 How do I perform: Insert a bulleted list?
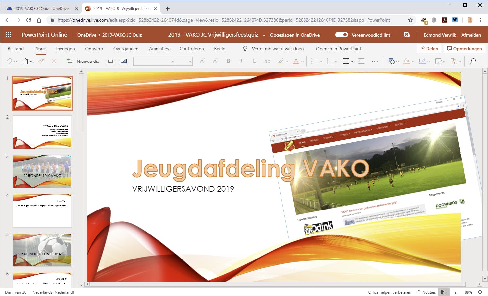click(314, 61)
